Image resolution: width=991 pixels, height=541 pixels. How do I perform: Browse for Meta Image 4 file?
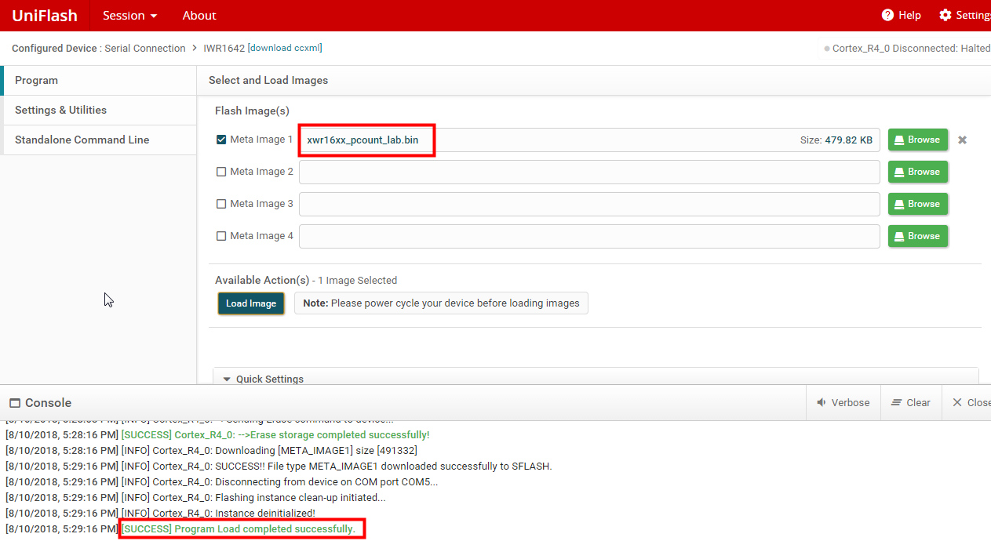(917, 236)
